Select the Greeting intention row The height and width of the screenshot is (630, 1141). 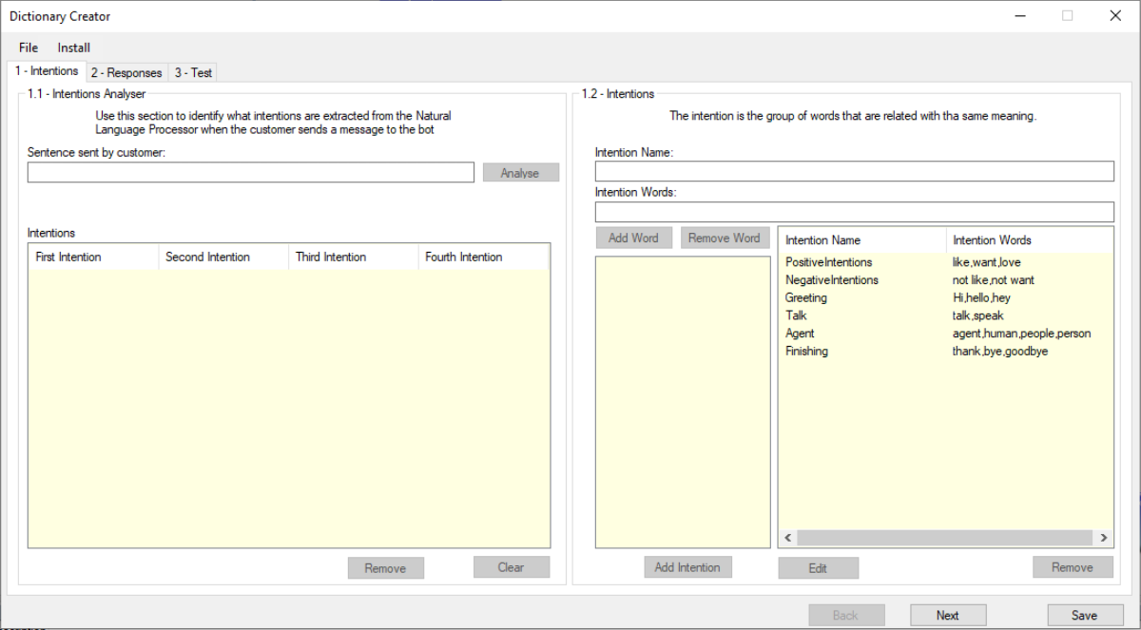806,298
